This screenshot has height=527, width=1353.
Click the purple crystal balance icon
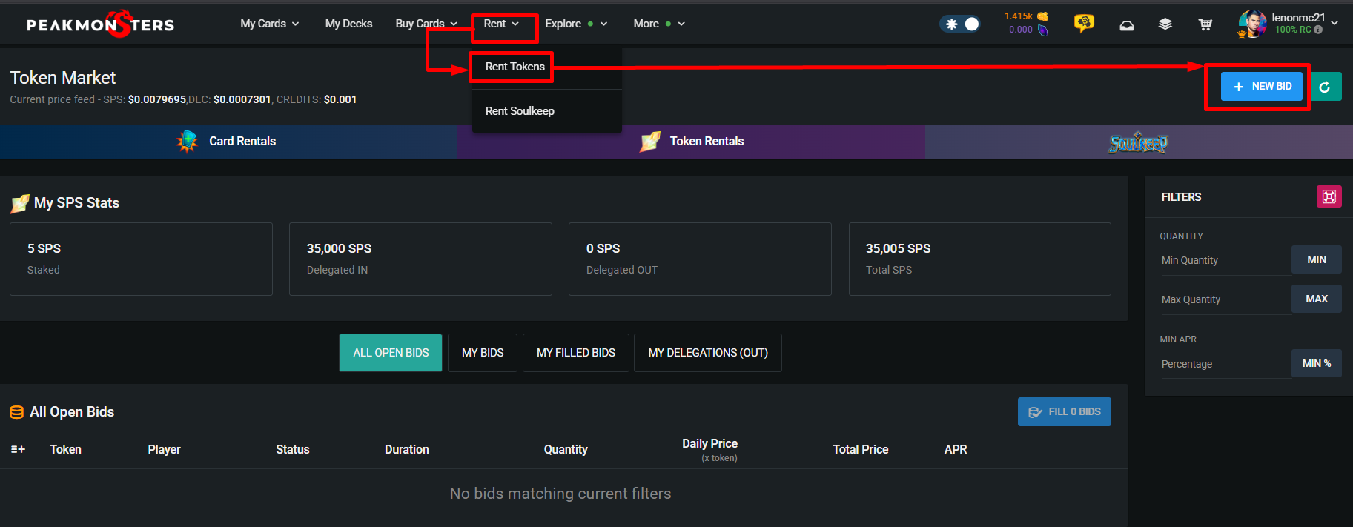(1043, 30)
